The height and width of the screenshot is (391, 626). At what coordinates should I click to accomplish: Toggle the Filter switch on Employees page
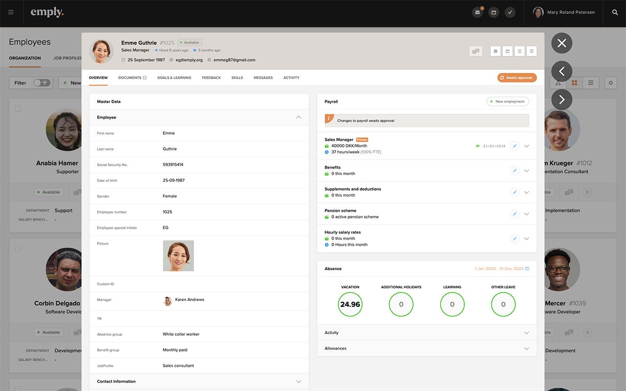pyautogui.click(x=42, y=83)
